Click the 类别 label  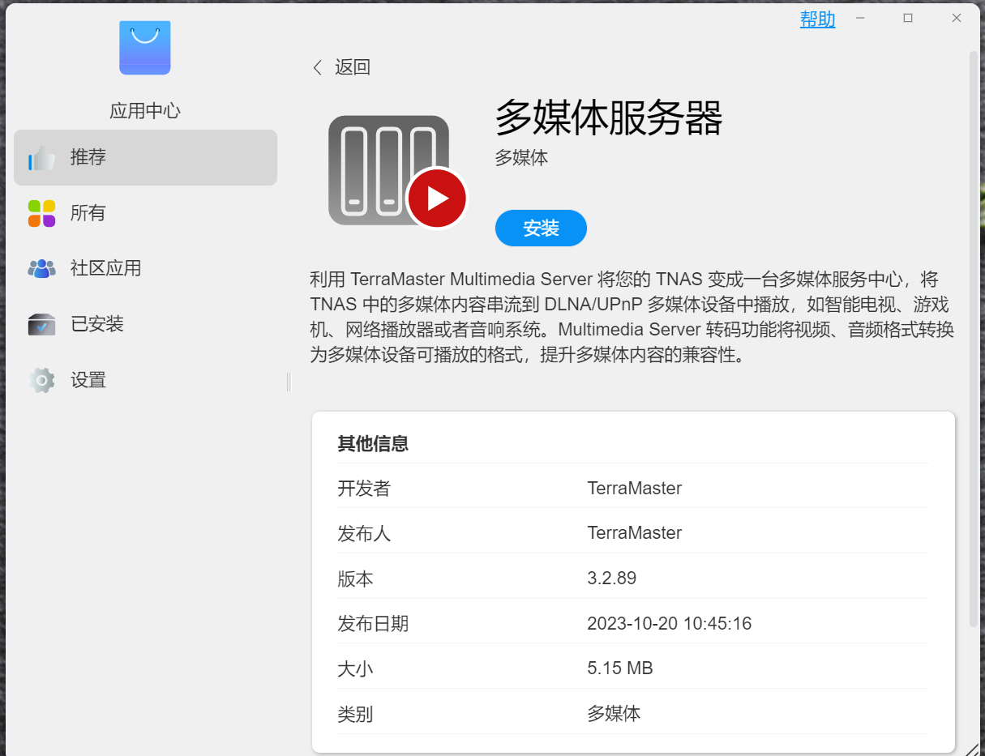click(x=355, y=714)
